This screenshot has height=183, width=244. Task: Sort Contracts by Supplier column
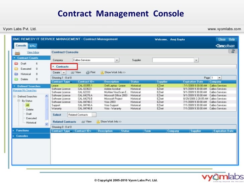tap(169, 82)
